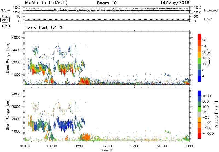Image resolution: width=219 pixels, height=152 pixels.
Task: Click the Power [dB] colorbar title
Action: click(209, 58)
